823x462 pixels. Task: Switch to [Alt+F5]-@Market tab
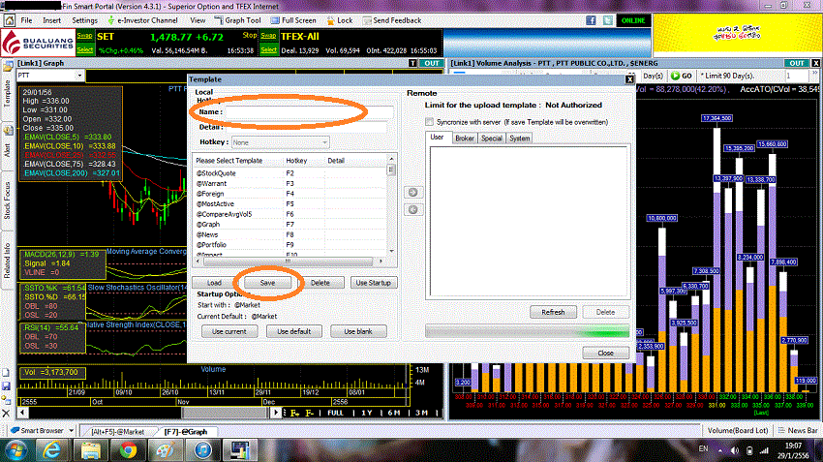(117, 432)
